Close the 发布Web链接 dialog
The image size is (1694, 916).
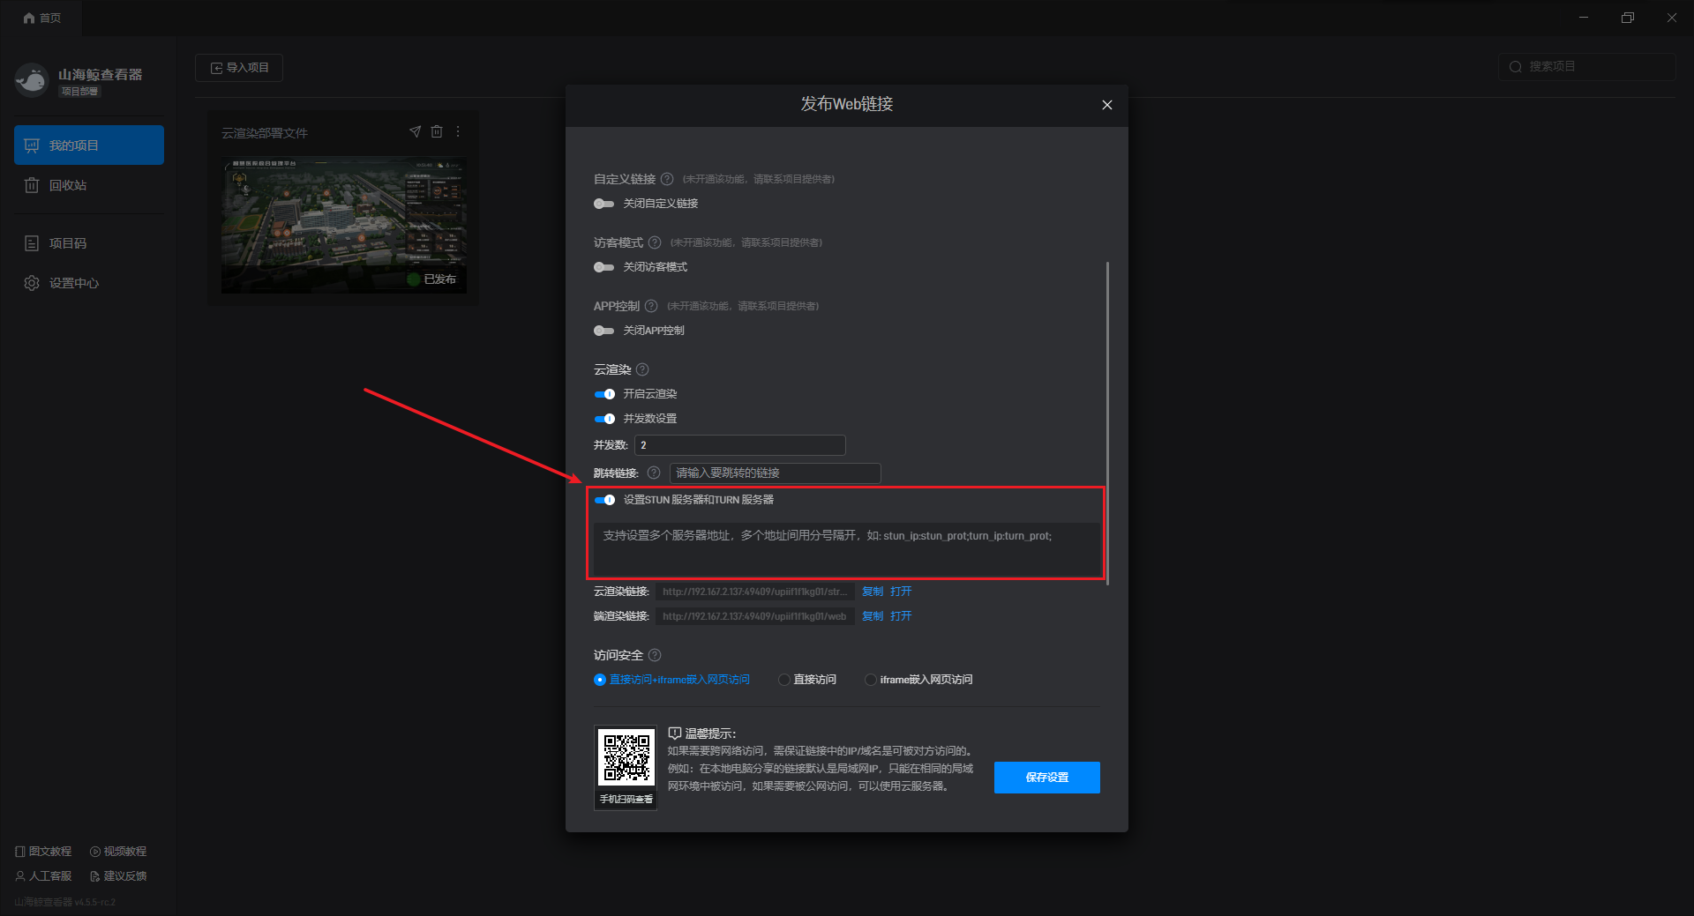click(1107, 105)
